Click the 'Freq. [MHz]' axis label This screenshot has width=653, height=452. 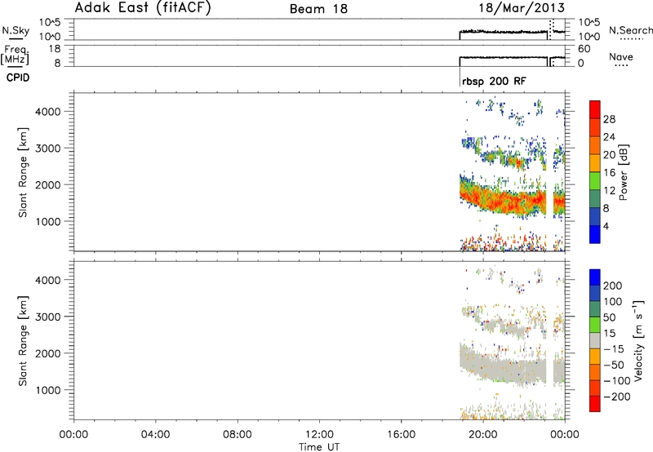coord(15,55)
